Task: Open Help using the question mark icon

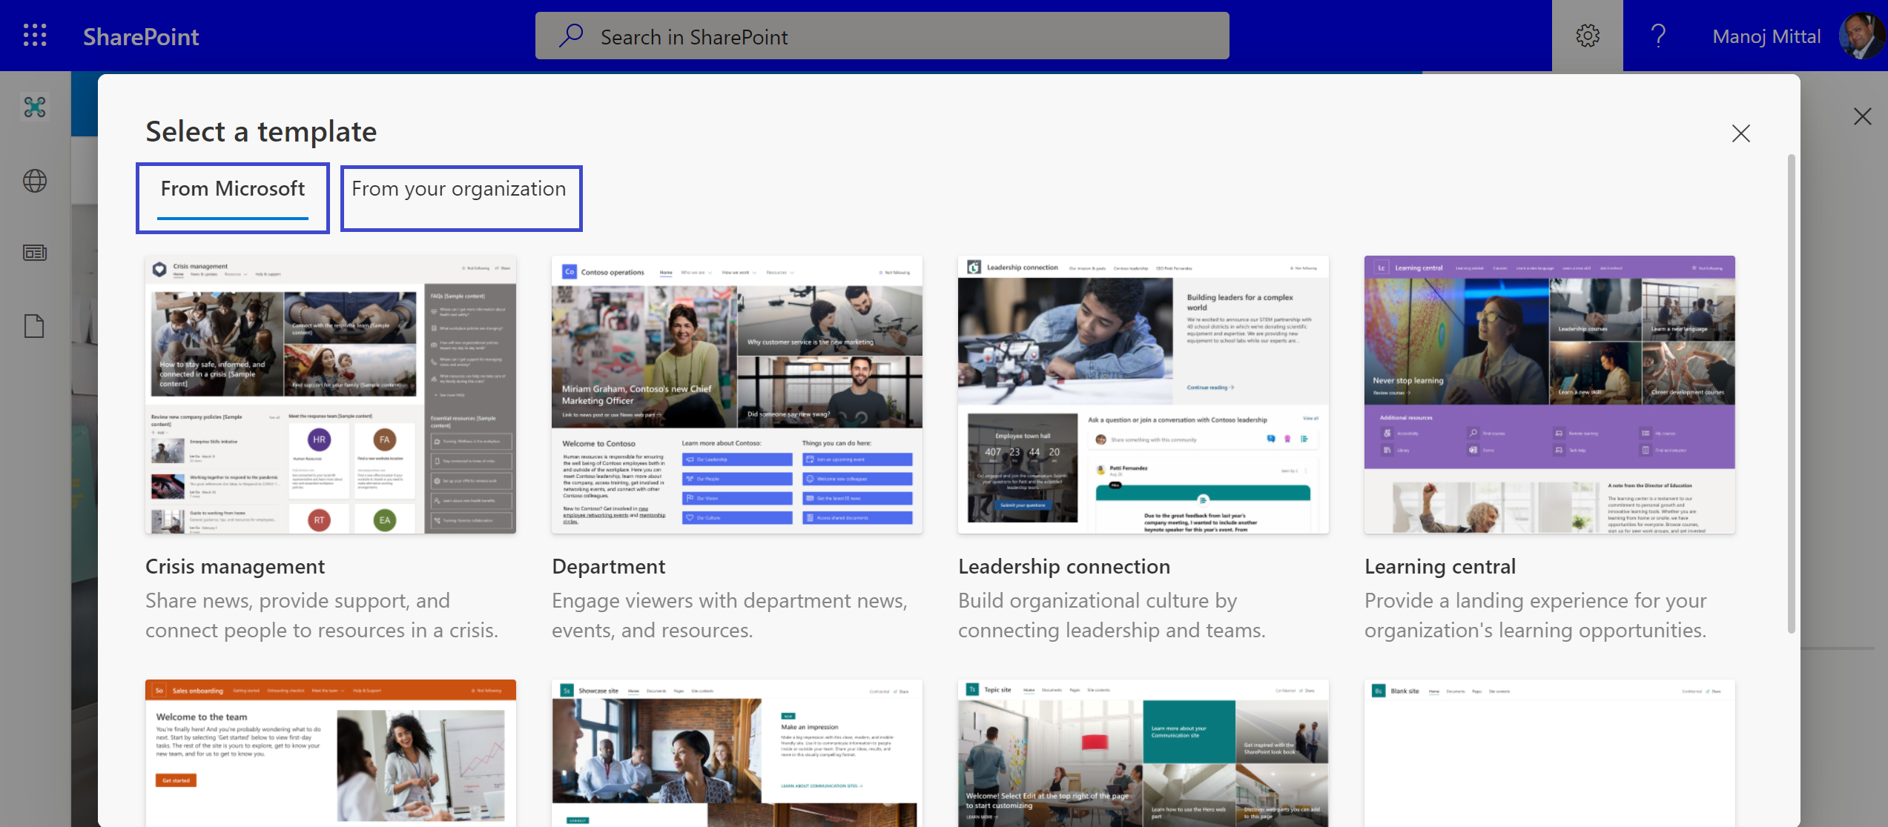Action: click(1657, 35)
